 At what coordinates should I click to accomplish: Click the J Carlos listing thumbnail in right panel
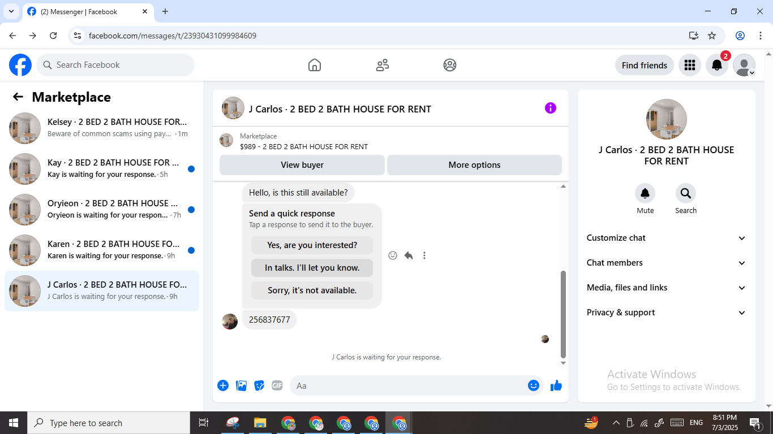(x=667, y=119)
